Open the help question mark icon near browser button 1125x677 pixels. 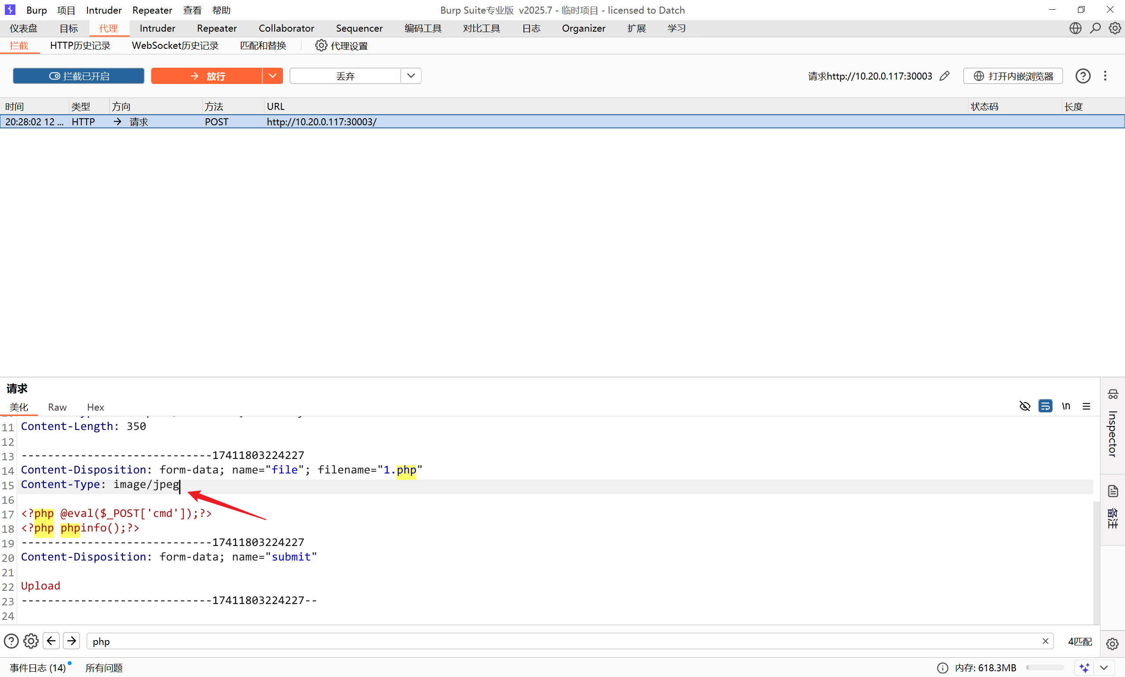point(1082,76)
